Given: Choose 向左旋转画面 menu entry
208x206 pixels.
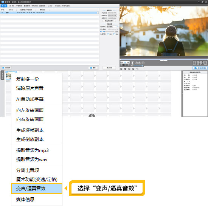Looking at the screenshot, I should 37,110.
